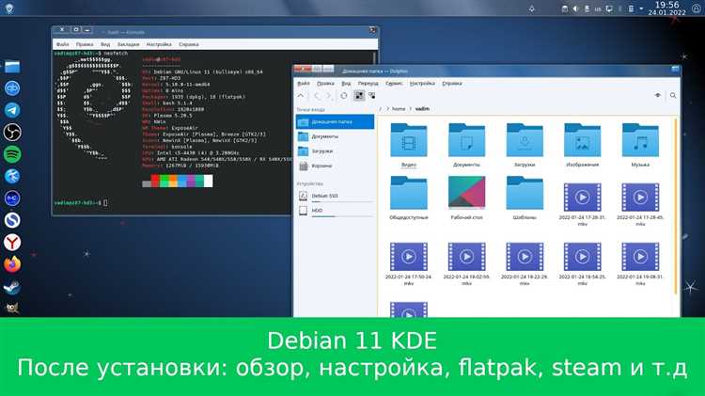Image resolution: width=705 pixels, height=396 pixels.
Task: Open Справка menu in Dolphin
Action: (x=452, y=84)
